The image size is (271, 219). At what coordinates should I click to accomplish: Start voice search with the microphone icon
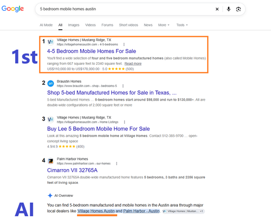click(229, 9)
